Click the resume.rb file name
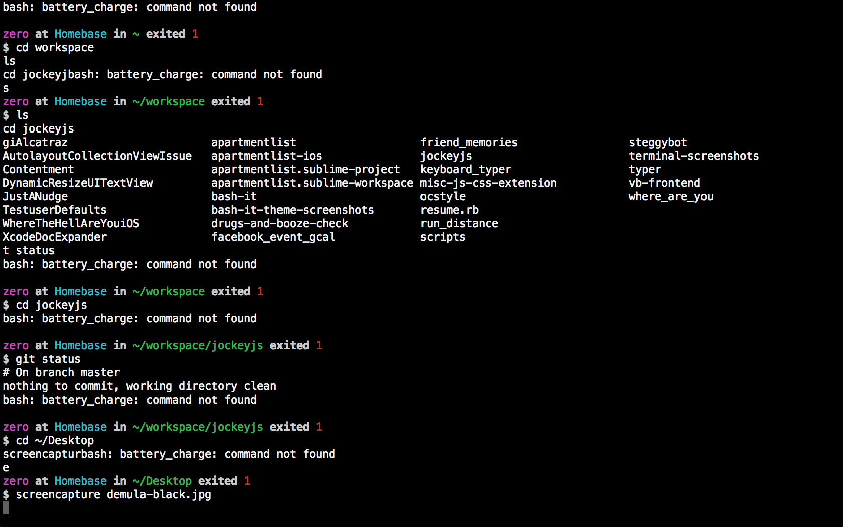Image resolution: width=843 pixels, height=527 pixels. (x=449, y=210)
